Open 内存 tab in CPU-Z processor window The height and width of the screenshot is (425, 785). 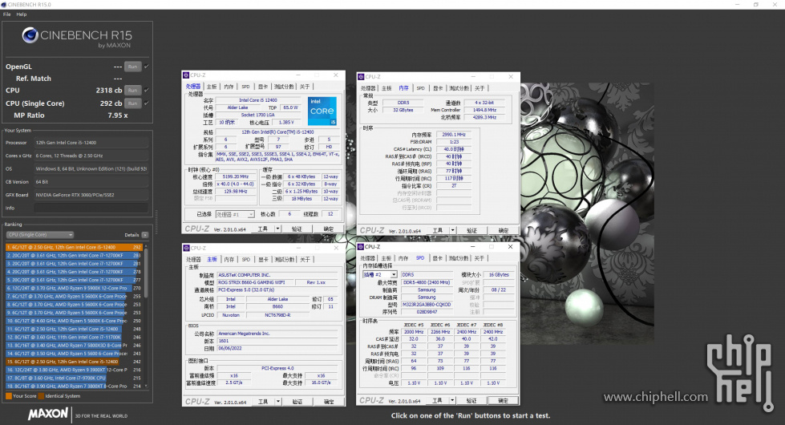(229, 87)
